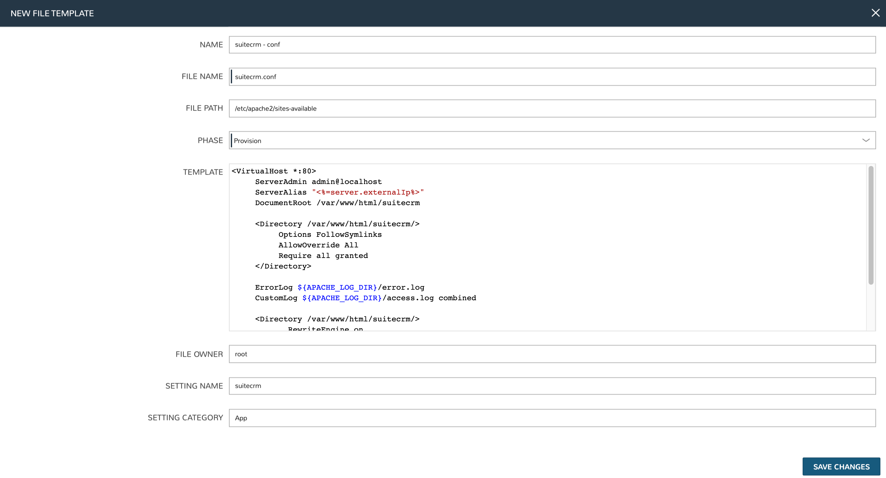This screenshot has width=886, height=478.
Task: Click the SETTING NAME suitecrm field
Action: (x=552, y=386)
